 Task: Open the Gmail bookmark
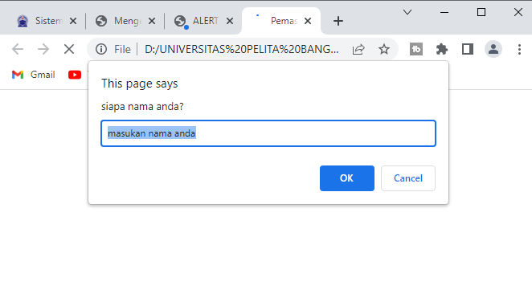point(33,75)
